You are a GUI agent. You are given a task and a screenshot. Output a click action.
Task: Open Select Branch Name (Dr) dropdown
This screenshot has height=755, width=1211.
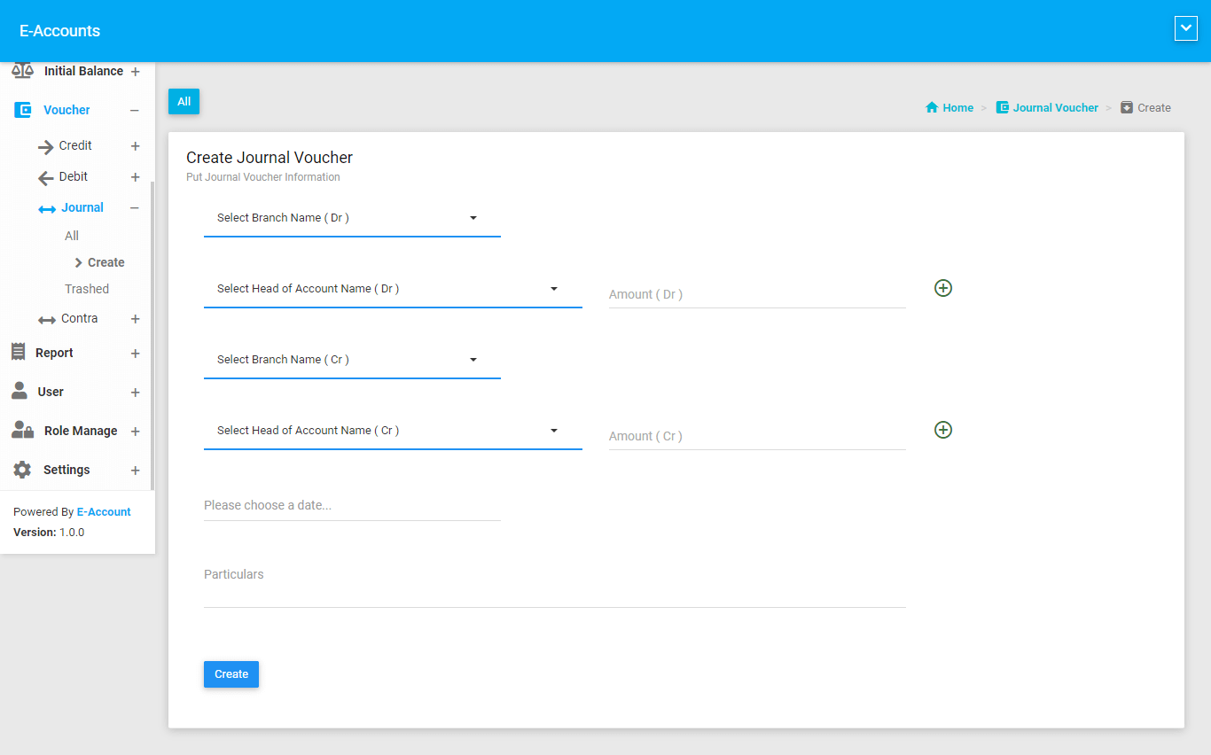tap(352, 218)
